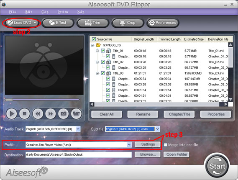The height and width of the screenshot is (180, 238).
Task: Rewind the preview
Action: tap(38, 113)
